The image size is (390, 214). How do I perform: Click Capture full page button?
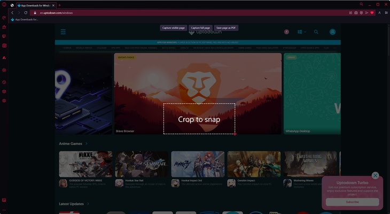[x=200, y=28]
